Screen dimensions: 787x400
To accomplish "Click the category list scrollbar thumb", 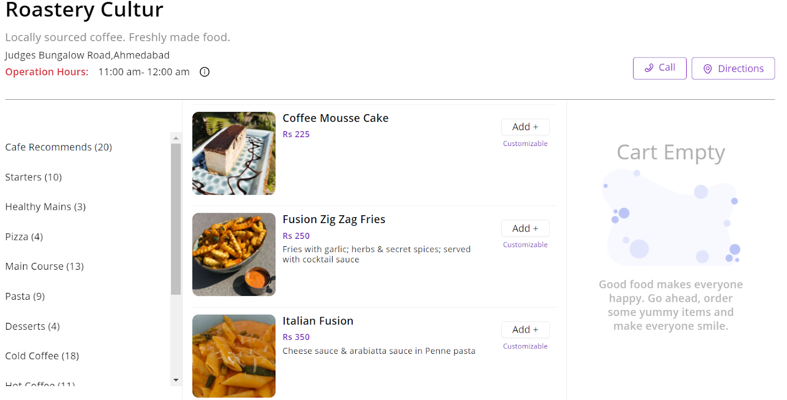I will point(176,219).
